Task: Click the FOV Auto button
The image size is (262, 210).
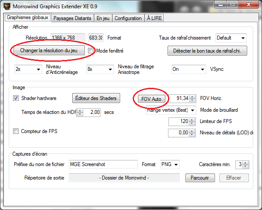Action: point(151,99)
